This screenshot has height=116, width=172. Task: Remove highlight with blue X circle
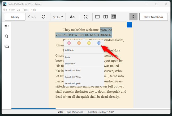pyautogui.click(x=99, y=43)
